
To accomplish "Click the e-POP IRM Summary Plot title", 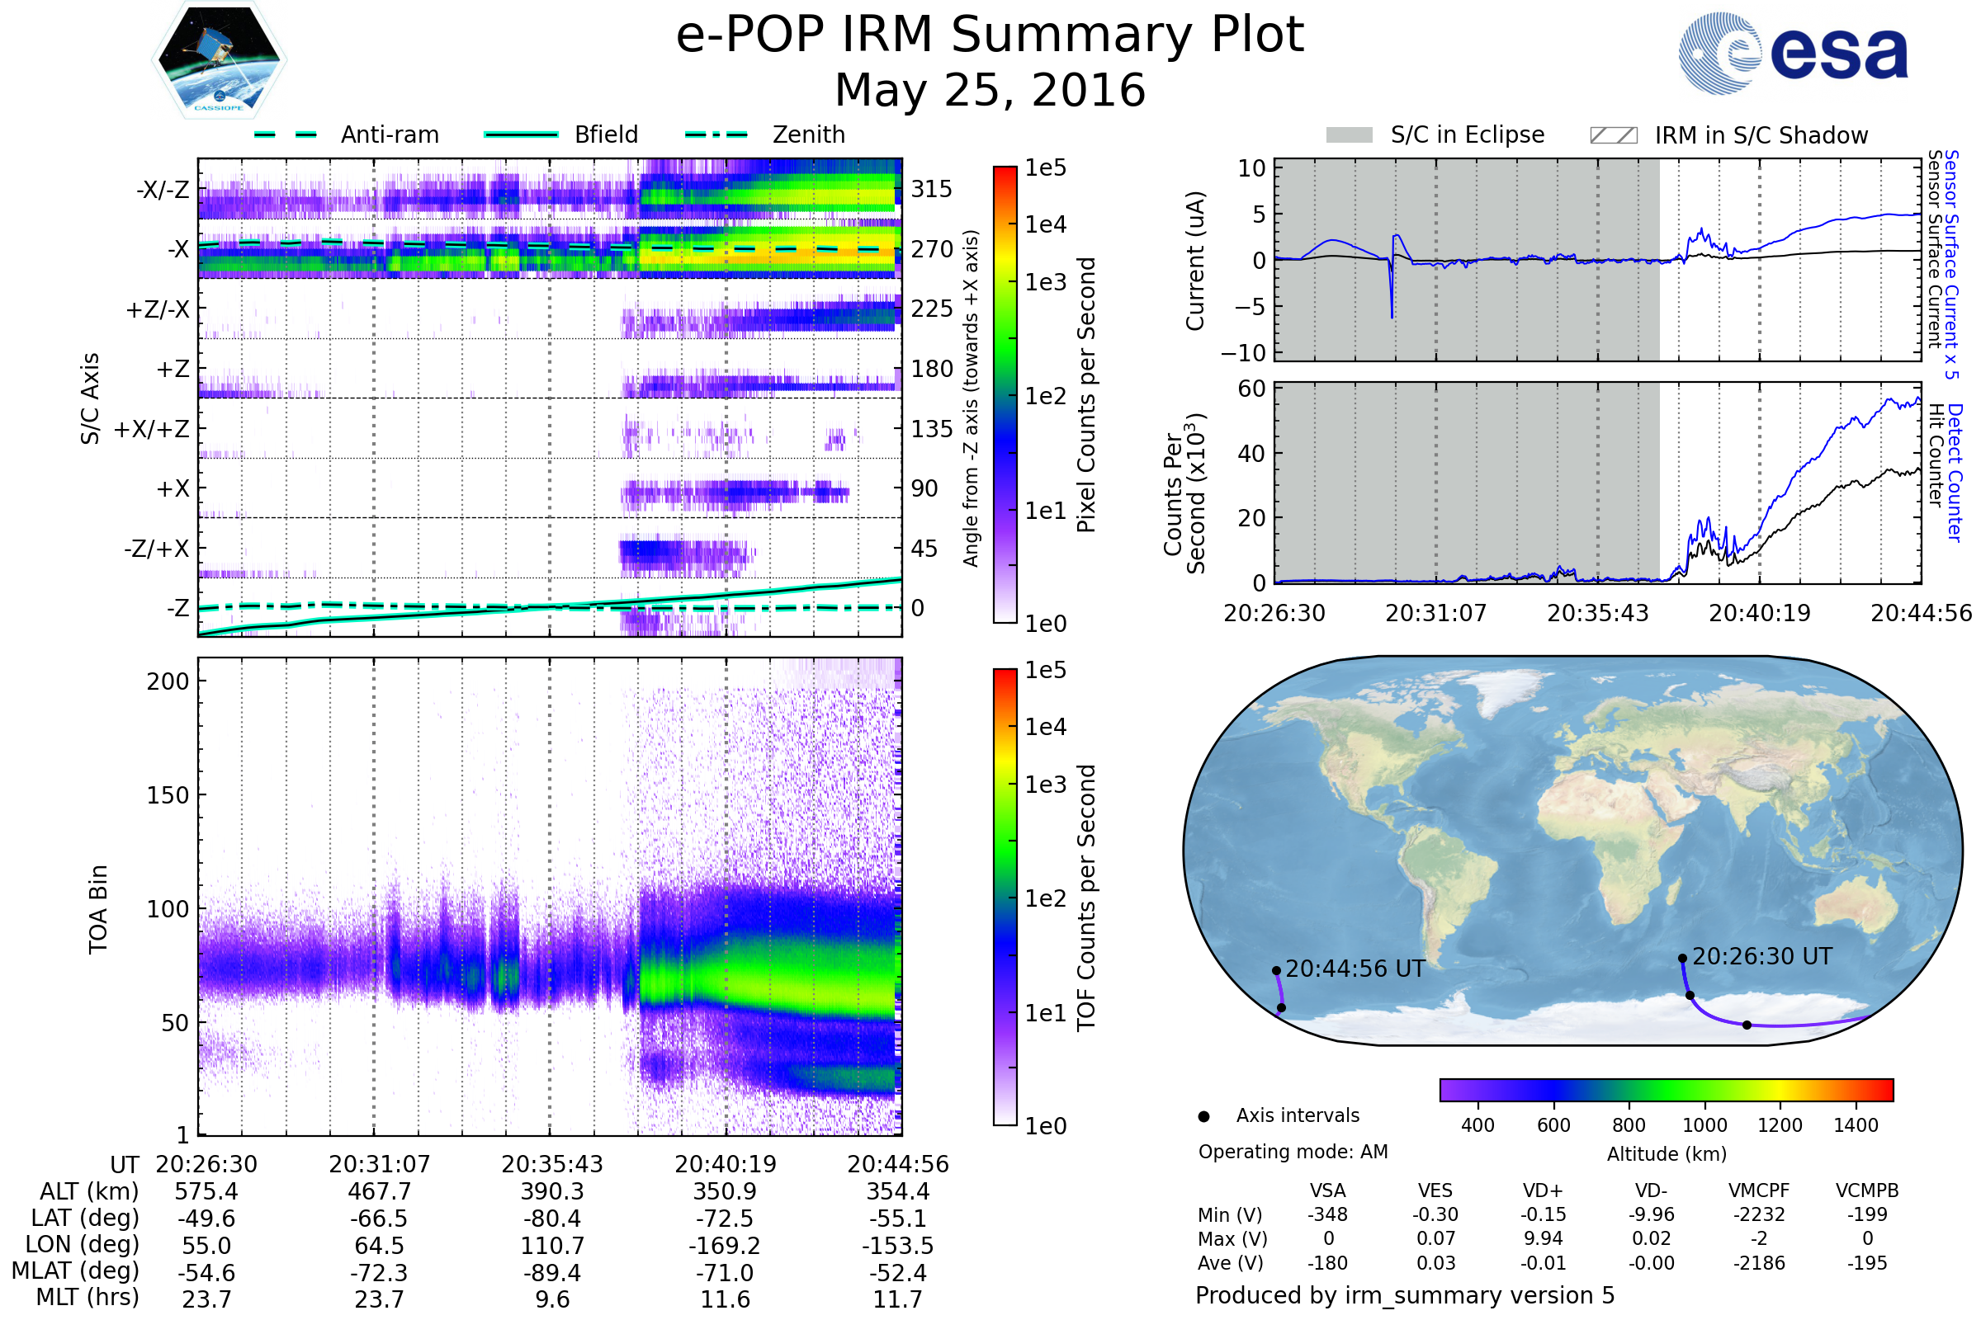I will (x=990, y=35).
